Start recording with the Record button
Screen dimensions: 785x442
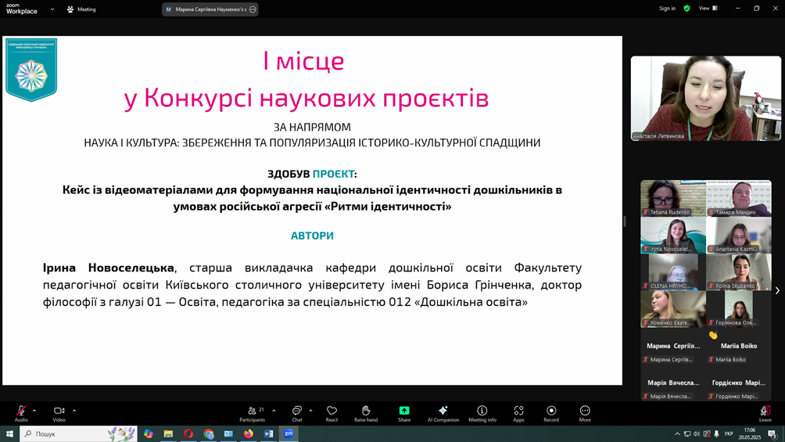tap(551, 411)
